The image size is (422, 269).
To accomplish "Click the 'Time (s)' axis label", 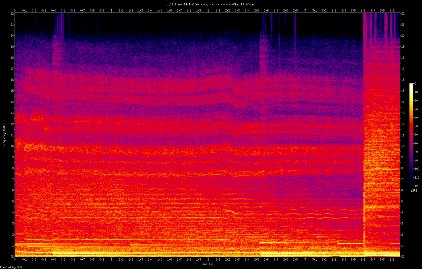I will point(207,264).
